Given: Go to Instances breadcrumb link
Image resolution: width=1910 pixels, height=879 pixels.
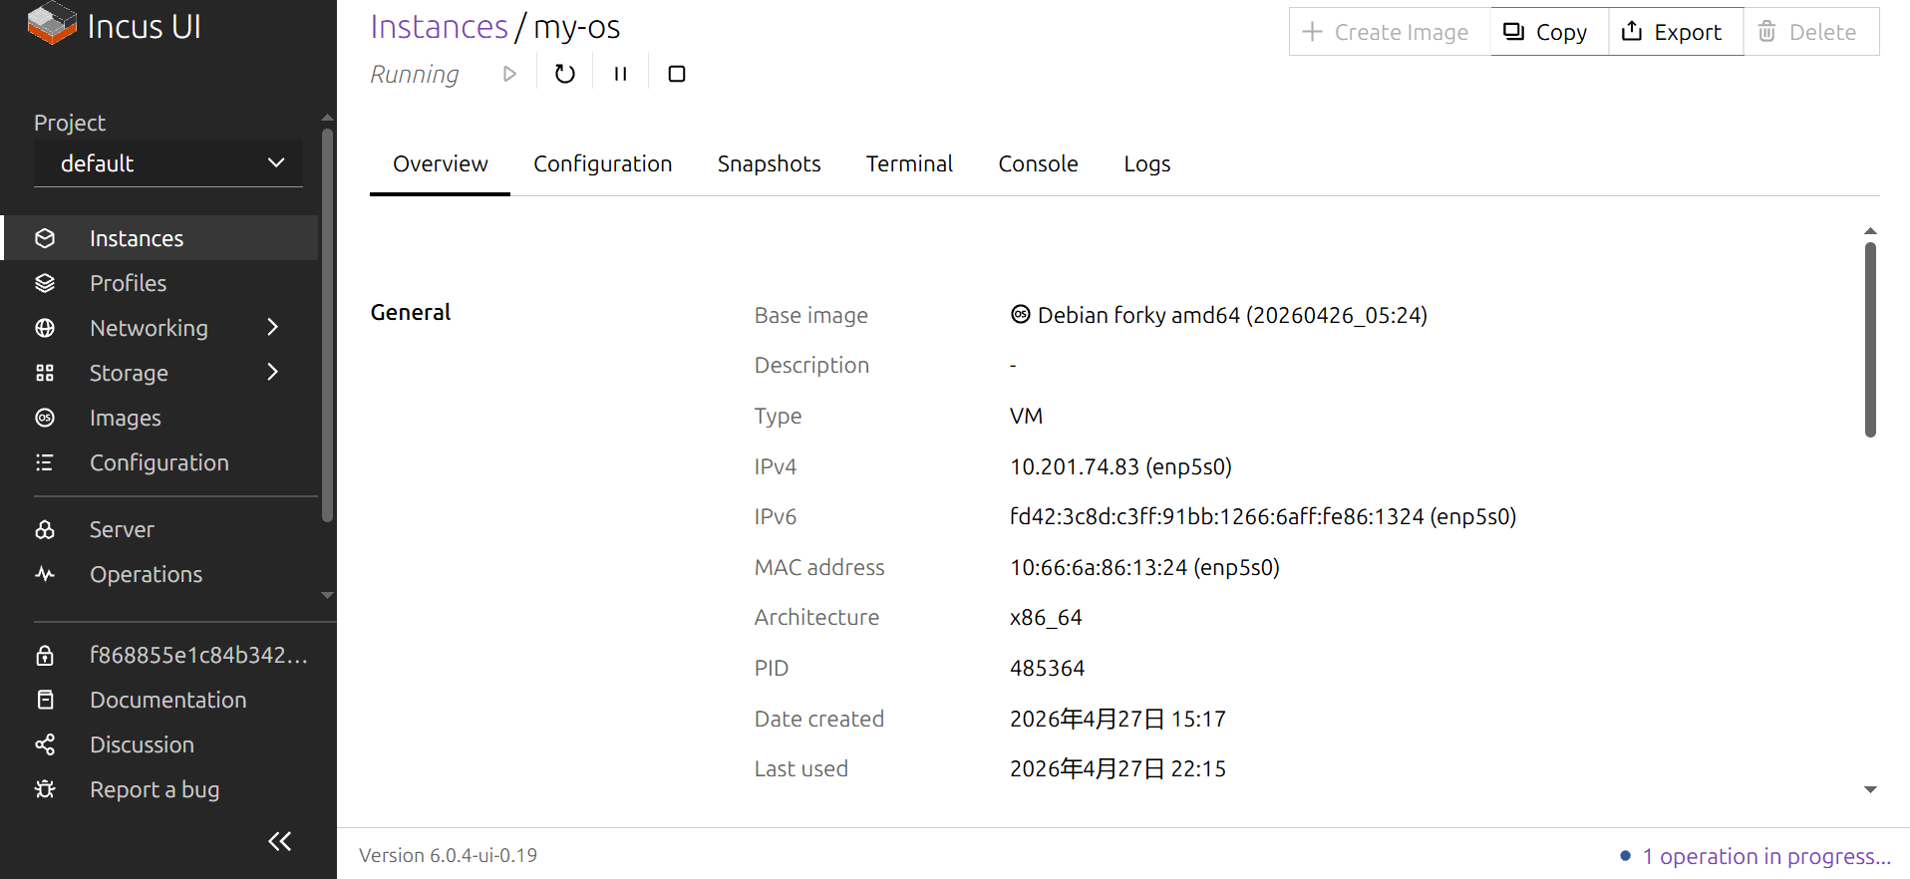Looking at the screenshot, I should 439,27.
